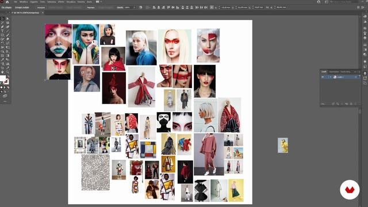The image size is (368, 207).
Task: Open the Visualizza menu
Action: 71,2
